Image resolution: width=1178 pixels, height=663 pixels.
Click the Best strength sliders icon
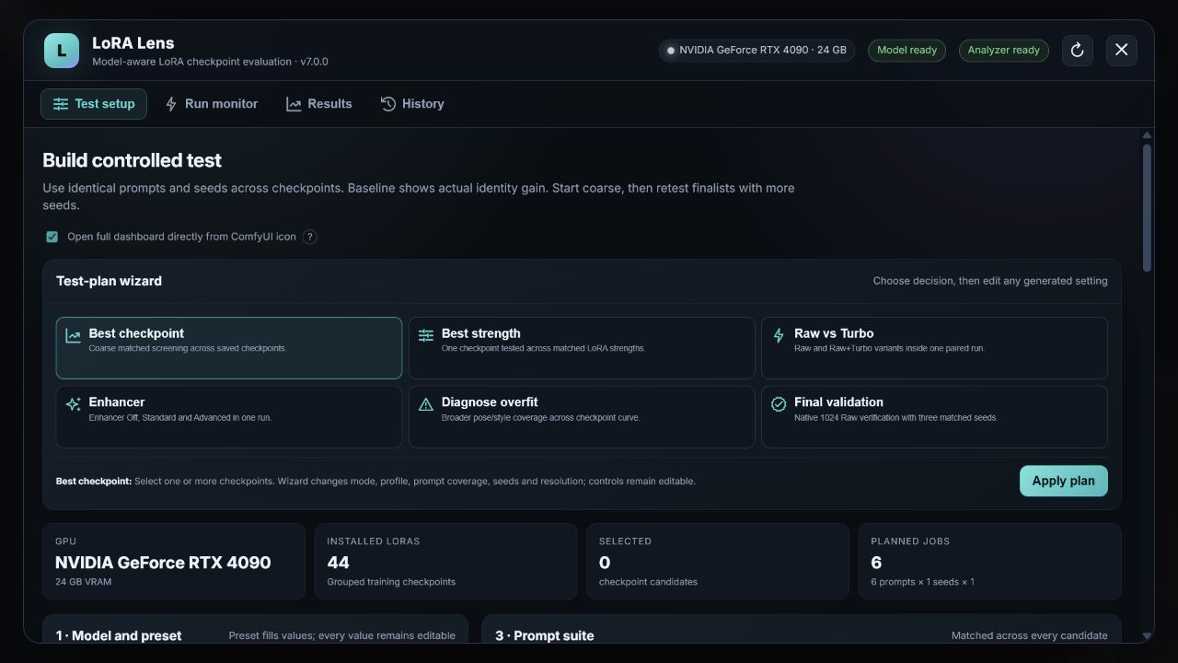426,335
